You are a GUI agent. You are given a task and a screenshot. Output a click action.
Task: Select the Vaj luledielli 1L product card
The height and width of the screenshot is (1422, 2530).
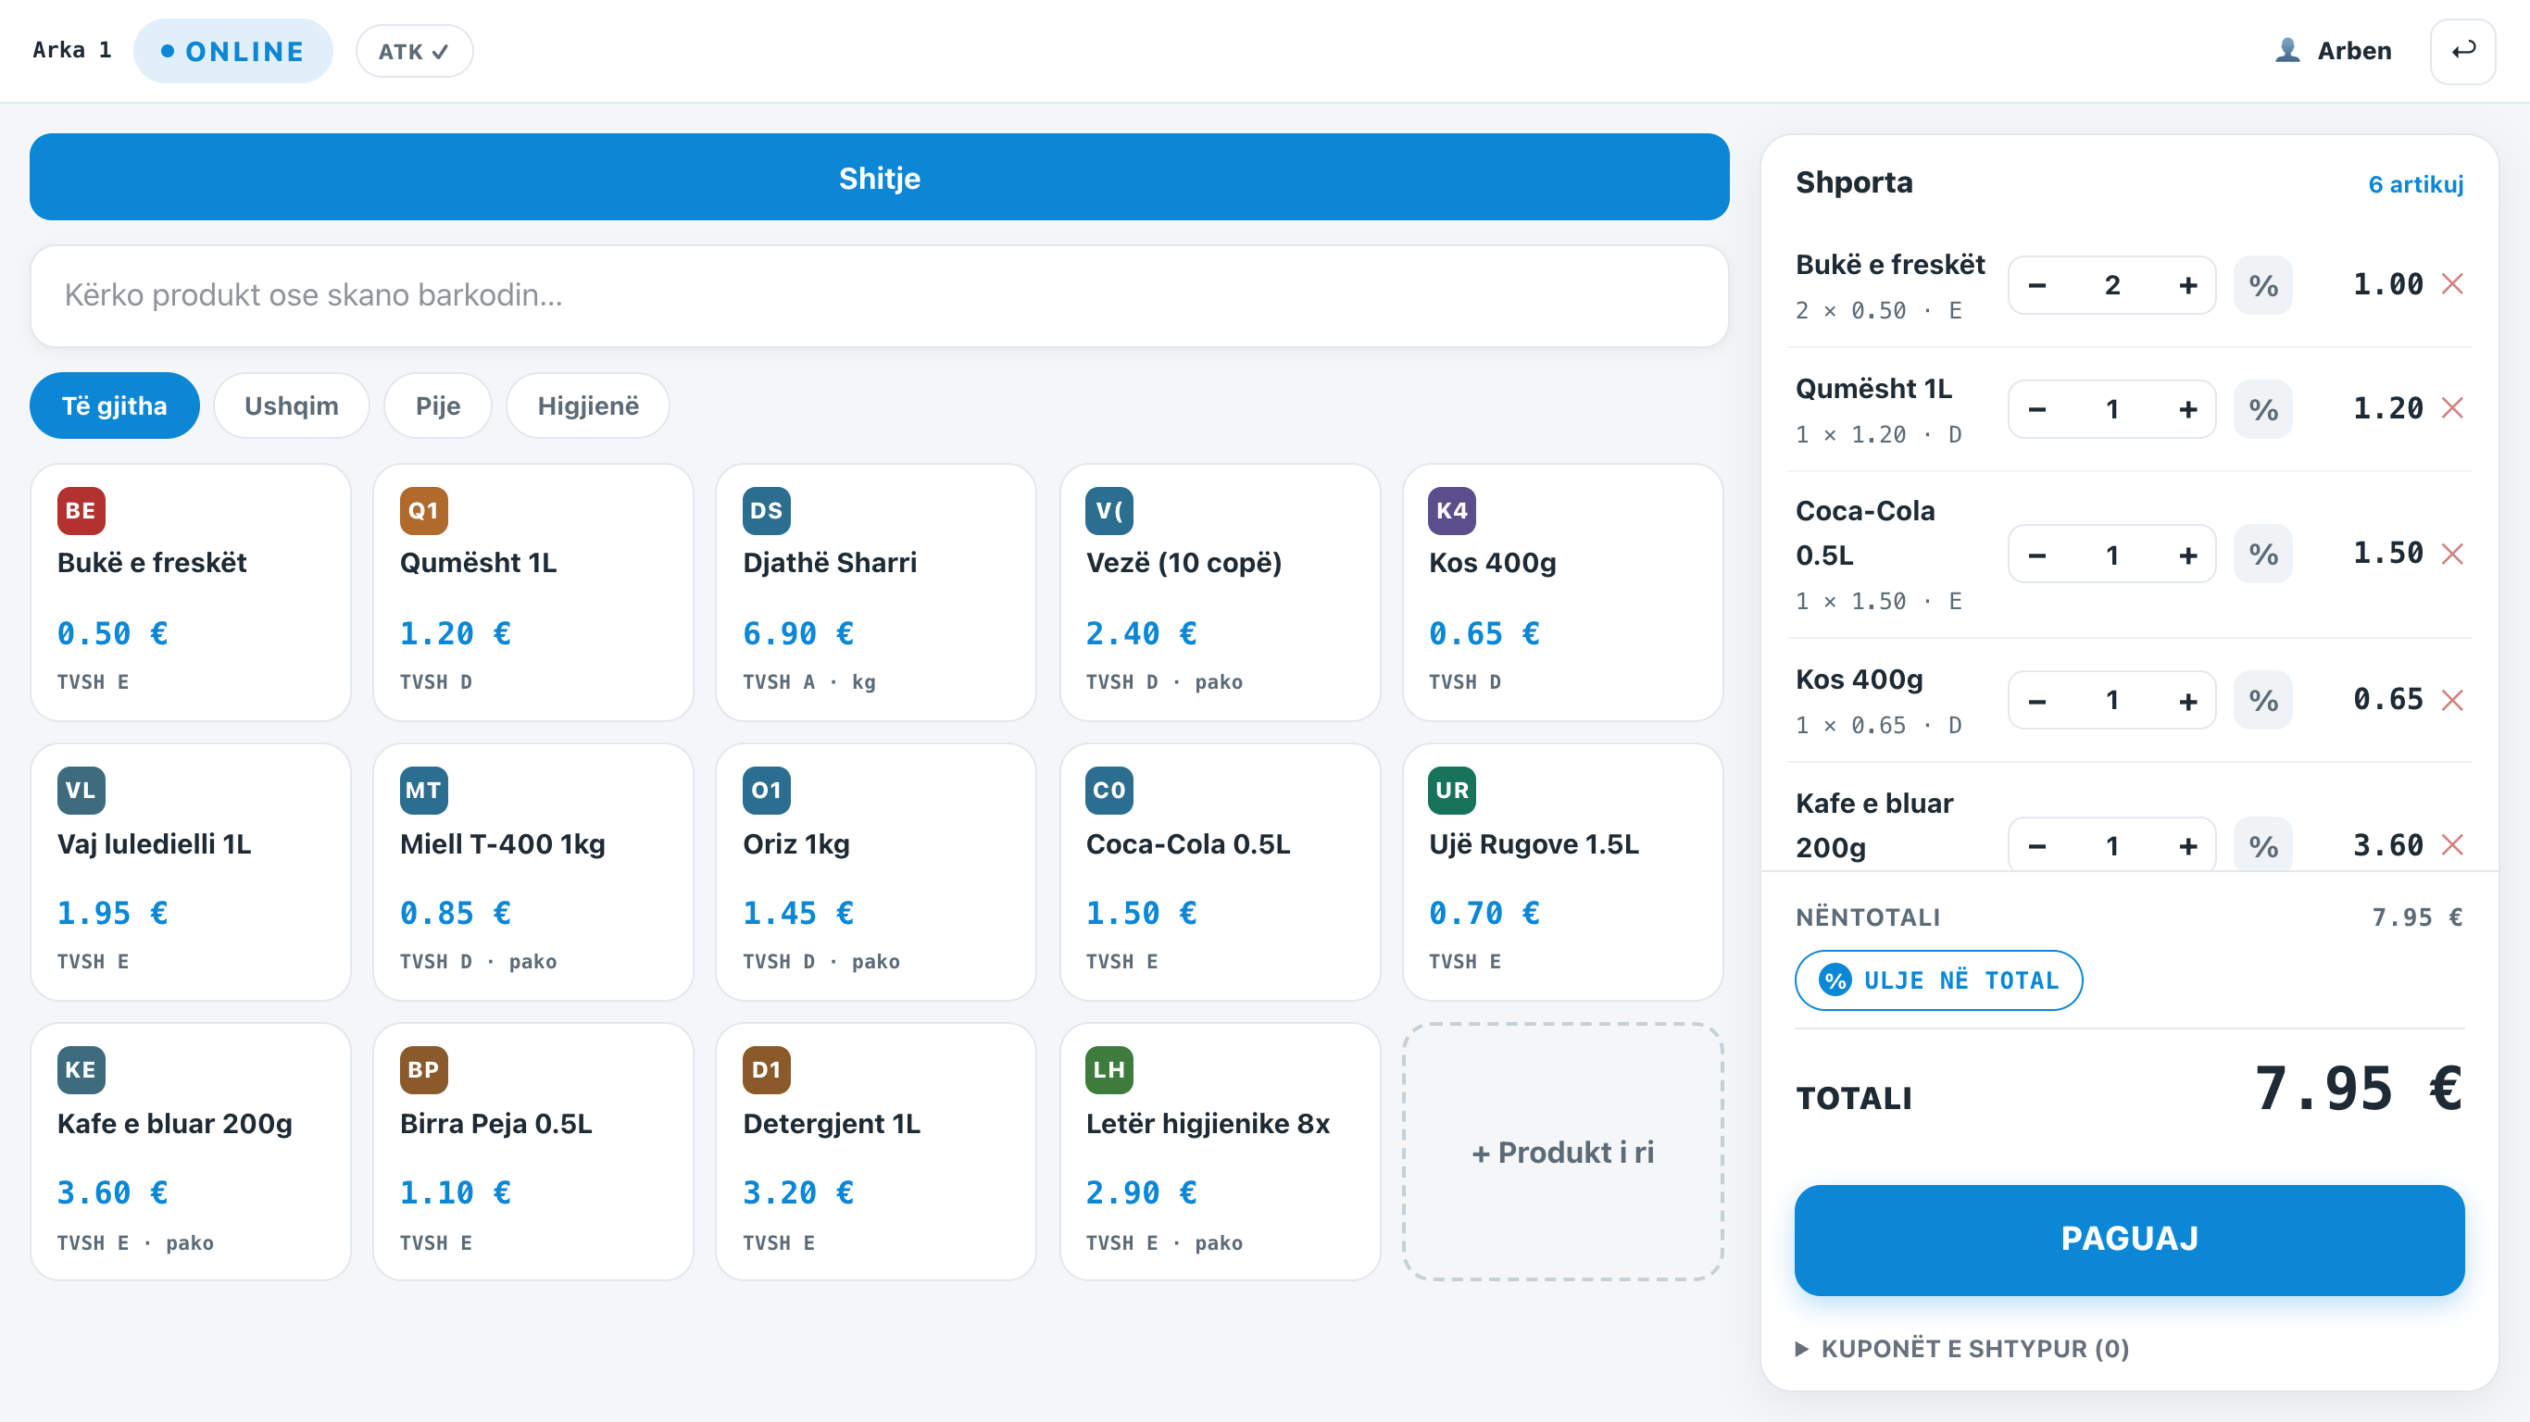tap(191, 872)
